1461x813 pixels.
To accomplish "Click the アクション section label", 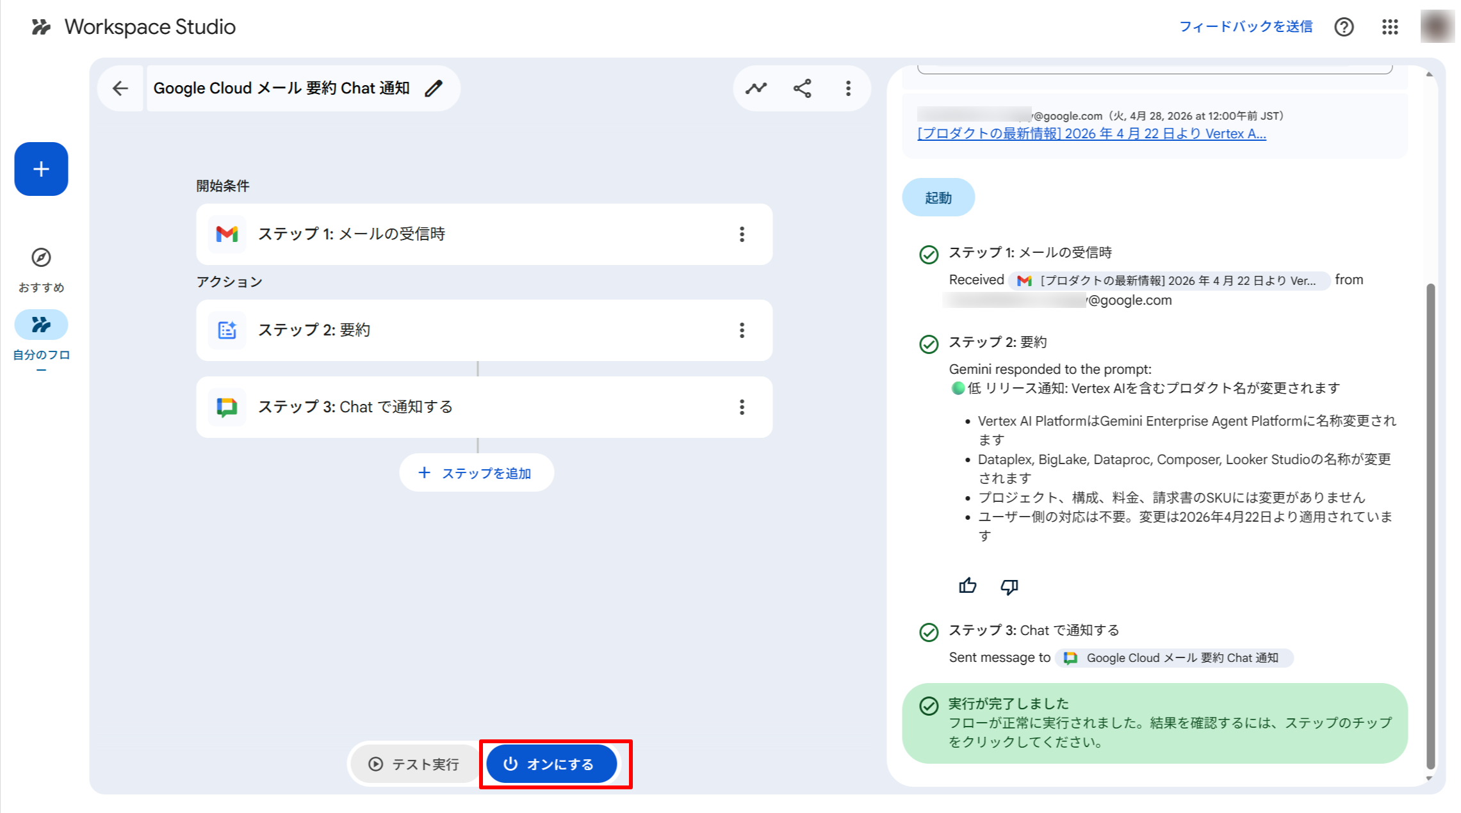I will point(229,282).
